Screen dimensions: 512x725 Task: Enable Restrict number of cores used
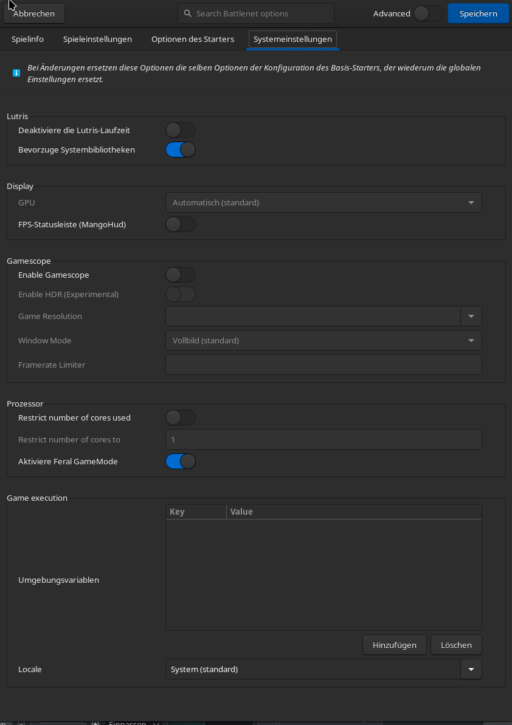click(181, 418)
